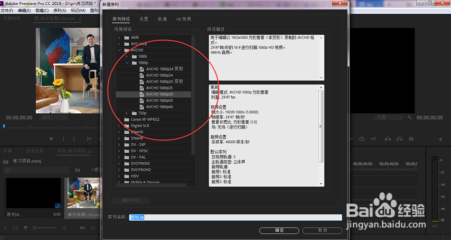Open the 序列(S) menu

click(x=60, y=10)
